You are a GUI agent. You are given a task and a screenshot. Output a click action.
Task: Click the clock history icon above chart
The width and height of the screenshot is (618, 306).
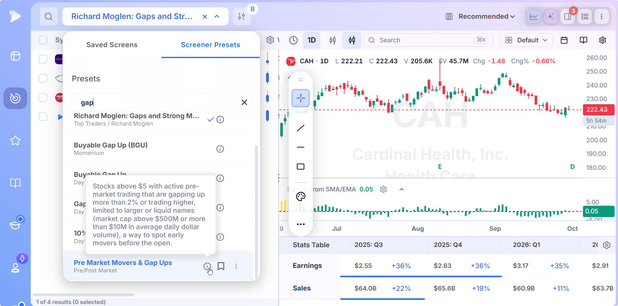pyautogui.click(x=293, y=40)
